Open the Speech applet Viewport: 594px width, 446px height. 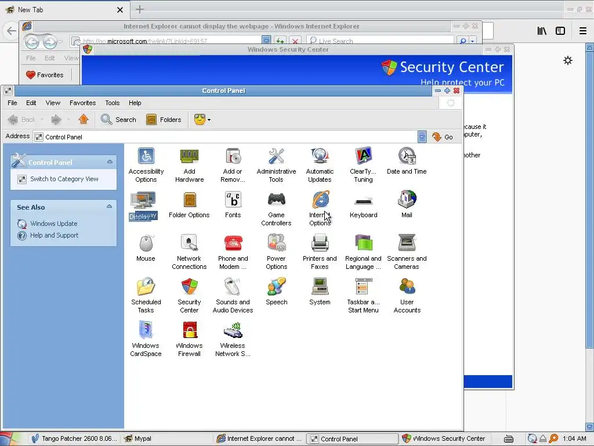[x=276, y=292]
